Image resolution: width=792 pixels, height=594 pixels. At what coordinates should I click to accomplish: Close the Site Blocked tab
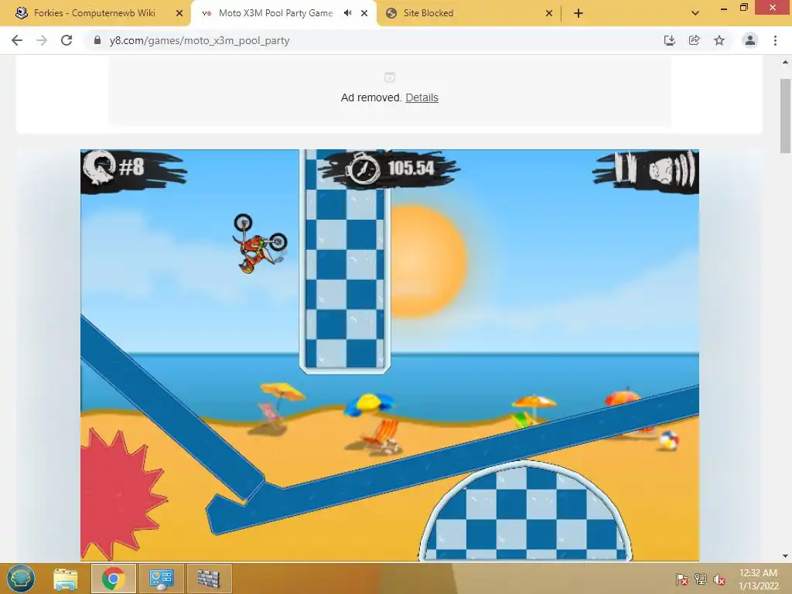549,13
